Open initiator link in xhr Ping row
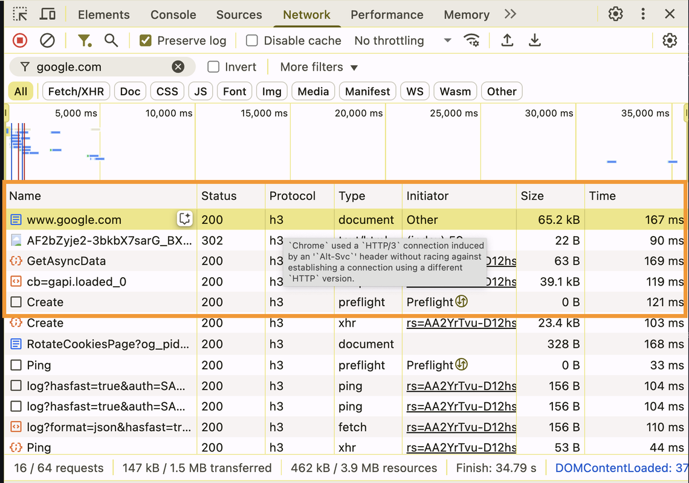 tap(461, 447)
